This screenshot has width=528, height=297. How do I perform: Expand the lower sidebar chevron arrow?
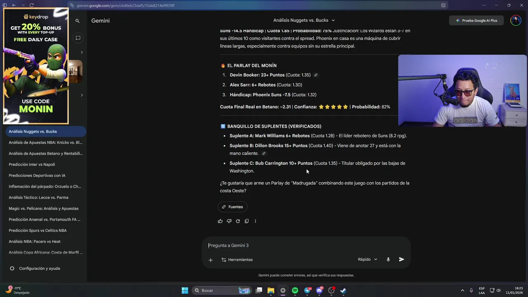82,95
